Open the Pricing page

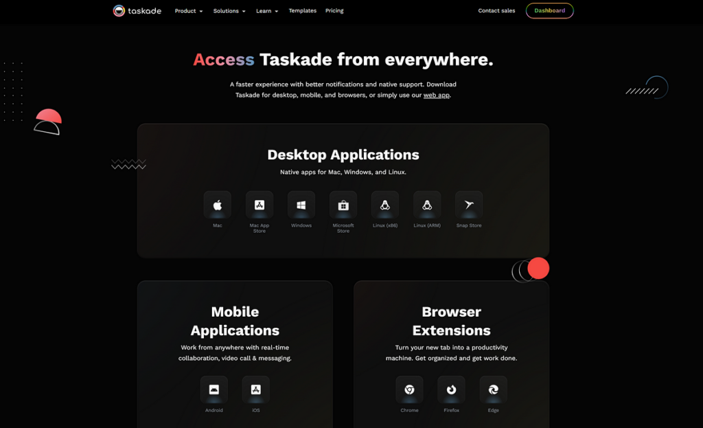pos(334,10)
